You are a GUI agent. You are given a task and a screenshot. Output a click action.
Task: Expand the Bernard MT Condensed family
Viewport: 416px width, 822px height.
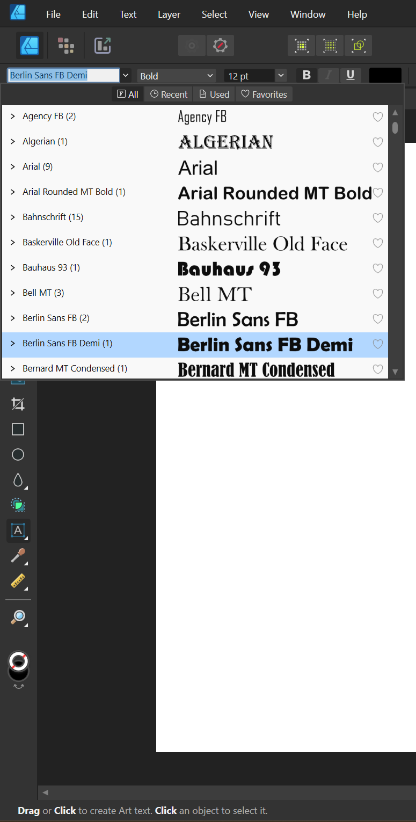13,368
